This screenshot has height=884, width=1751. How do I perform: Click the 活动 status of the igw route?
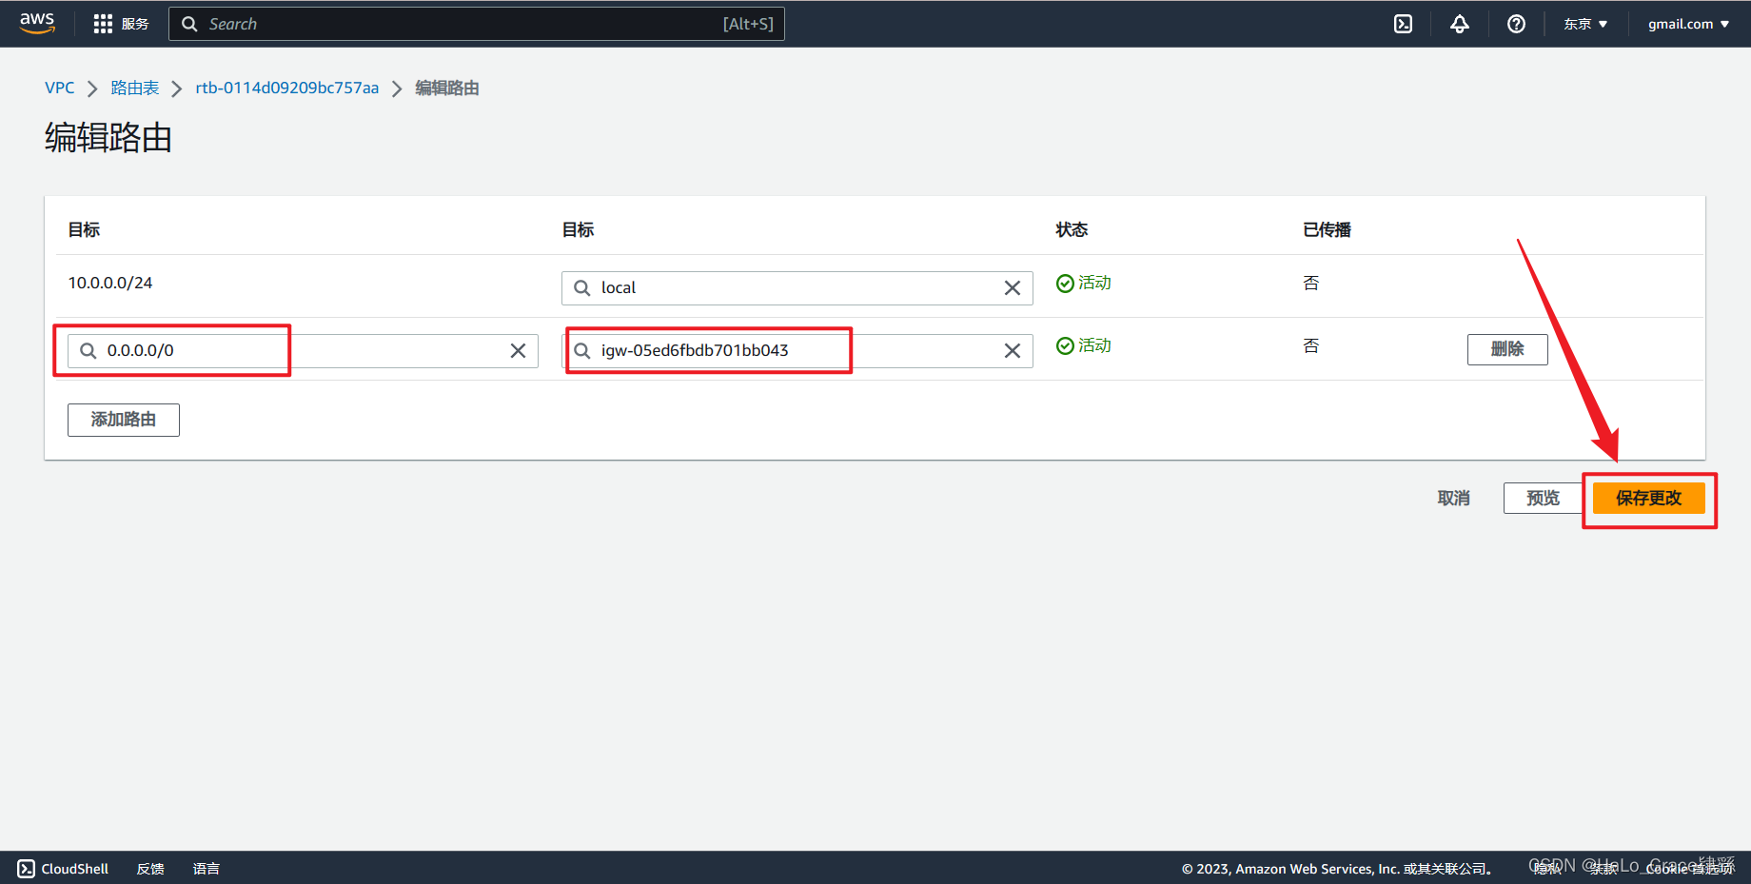(1084, 345)
